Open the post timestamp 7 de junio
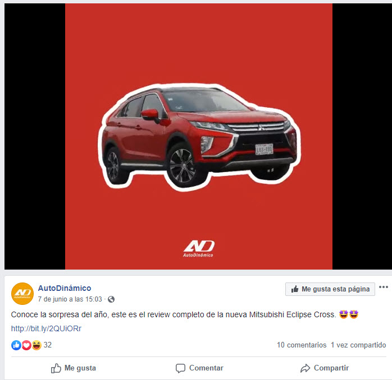The height and width of the screenshot is (380, 392). (x=70, y=299)
